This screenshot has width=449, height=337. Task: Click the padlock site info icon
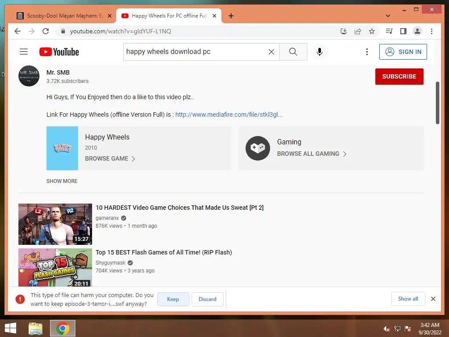[x=63, y=31]
